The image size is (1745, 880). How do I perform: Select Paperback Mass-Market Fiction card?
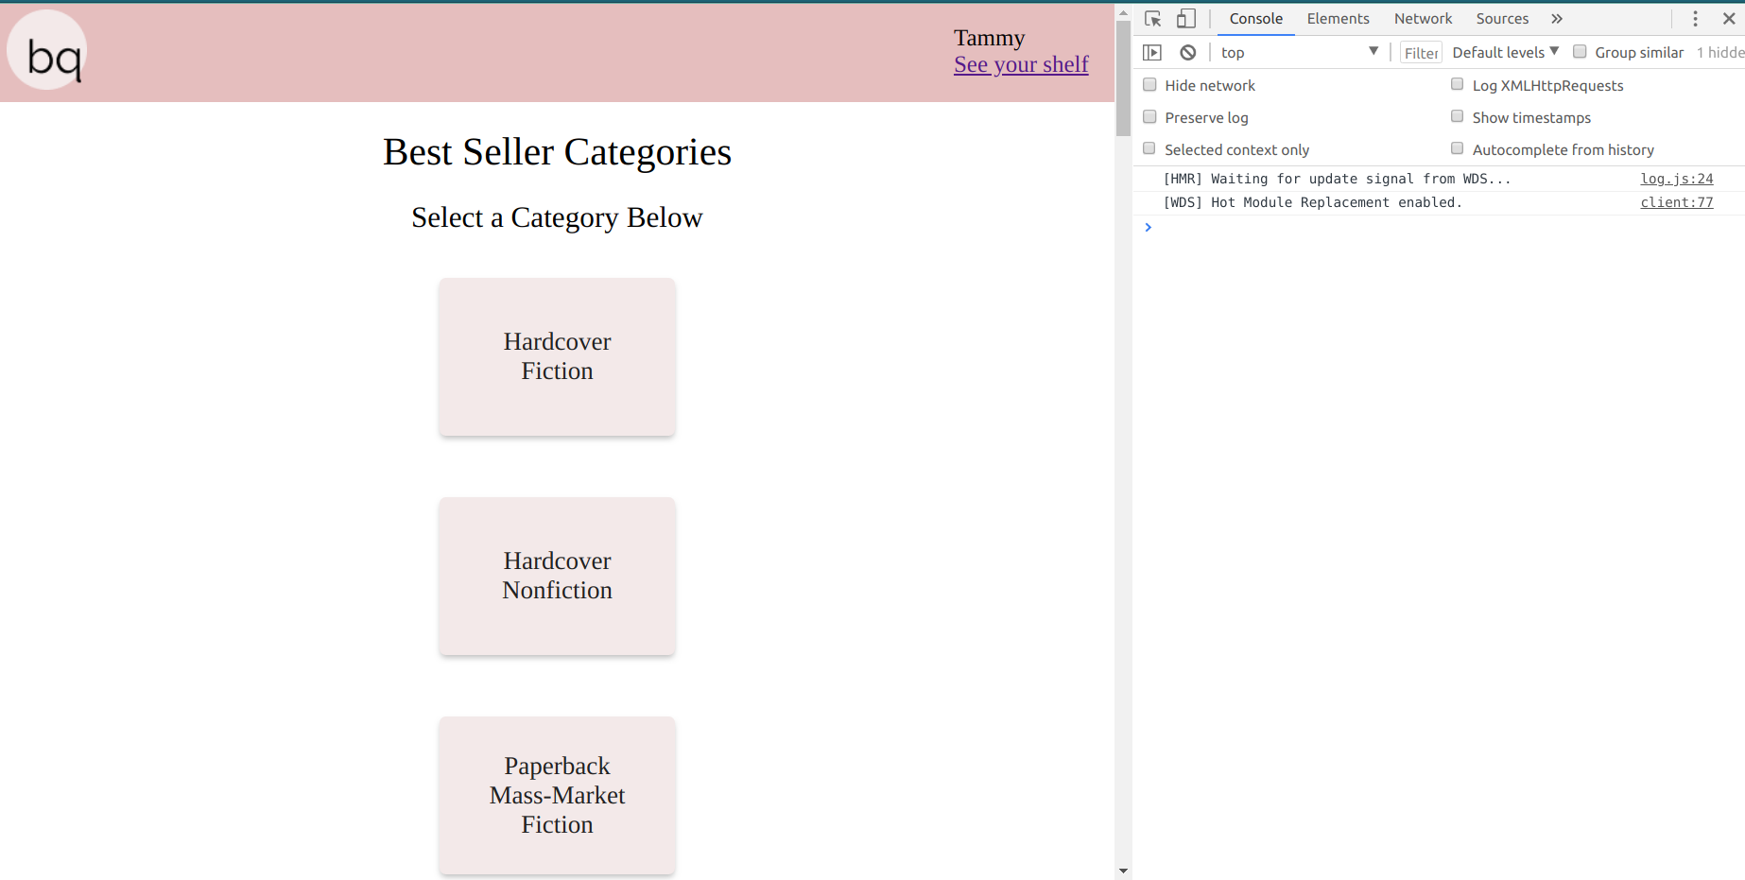557,795
